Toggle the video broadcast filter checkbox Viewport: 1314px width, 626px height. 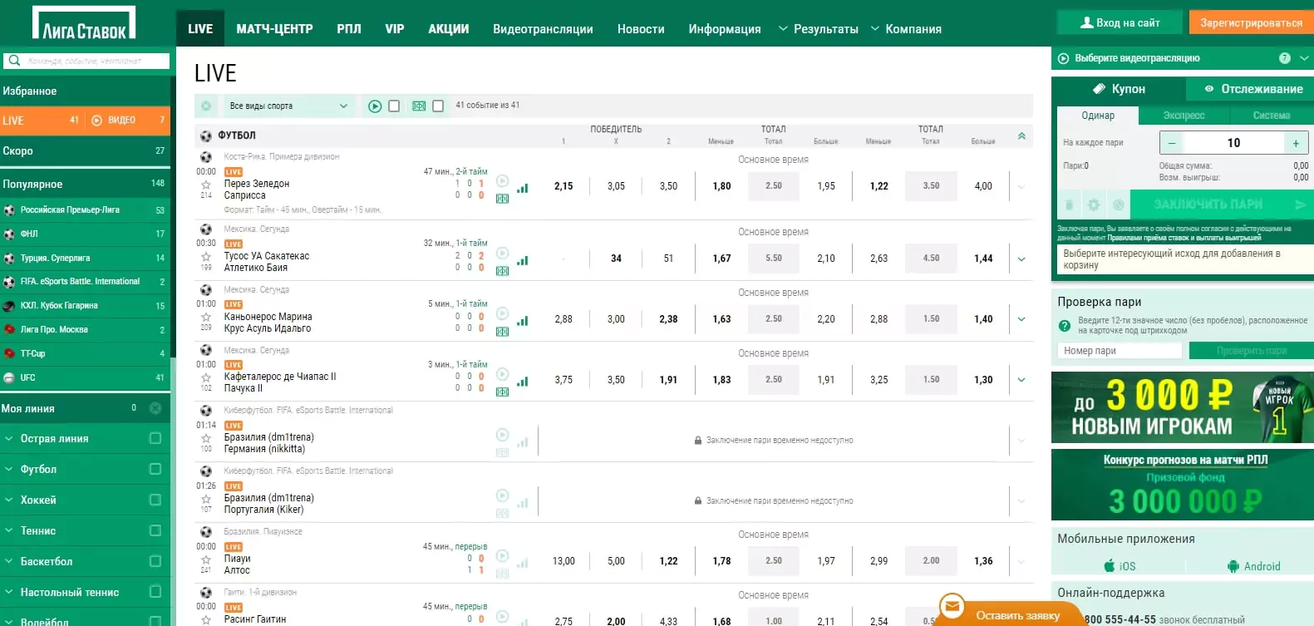click(394, 106)
